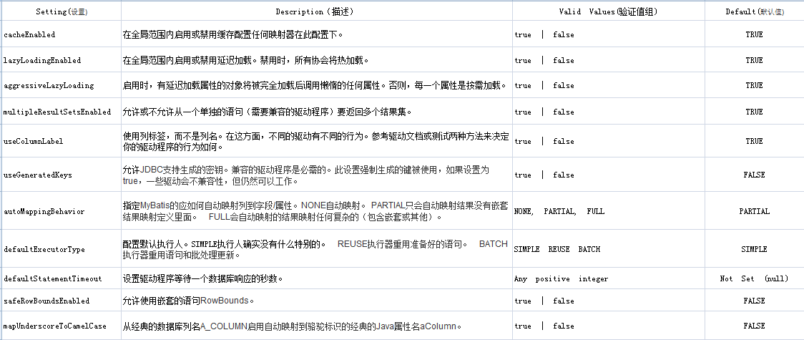The image size is (804, 340).
Task: Click 'true | false' in safeRowBoundsEnabled row
Action: pyautogui.click(x=544, y=301)
